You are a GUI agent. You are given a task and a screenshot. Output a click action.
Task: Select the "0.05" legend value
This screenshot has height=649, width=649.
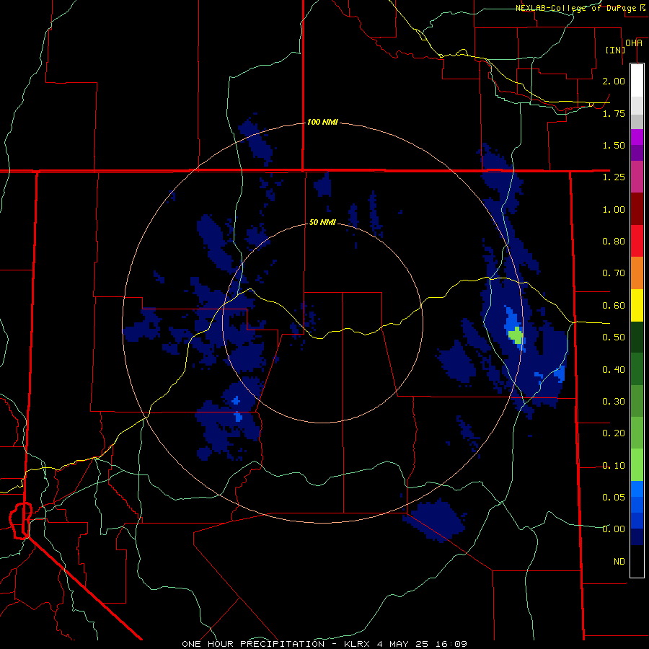614,497
